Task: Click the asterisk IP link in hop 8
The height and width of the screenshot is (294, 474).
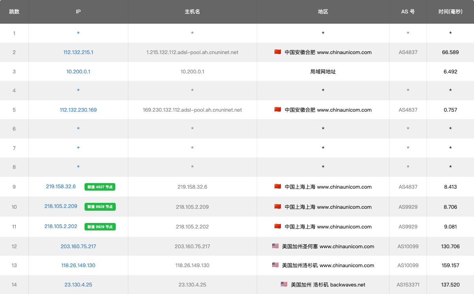Action: [78, 167]
